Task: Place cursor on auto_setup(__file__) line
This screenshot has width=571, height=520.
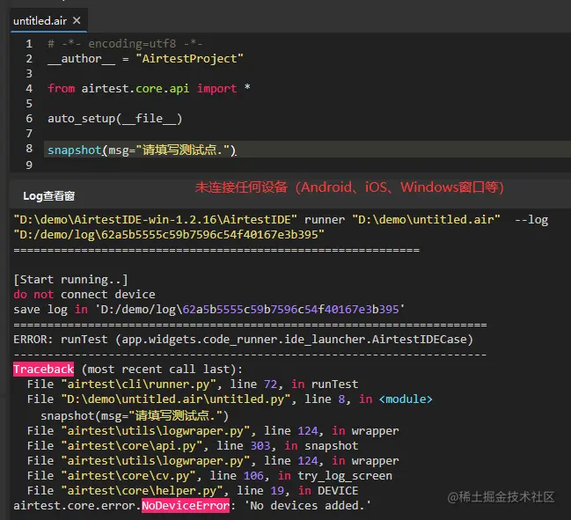Action: [114, 119]
